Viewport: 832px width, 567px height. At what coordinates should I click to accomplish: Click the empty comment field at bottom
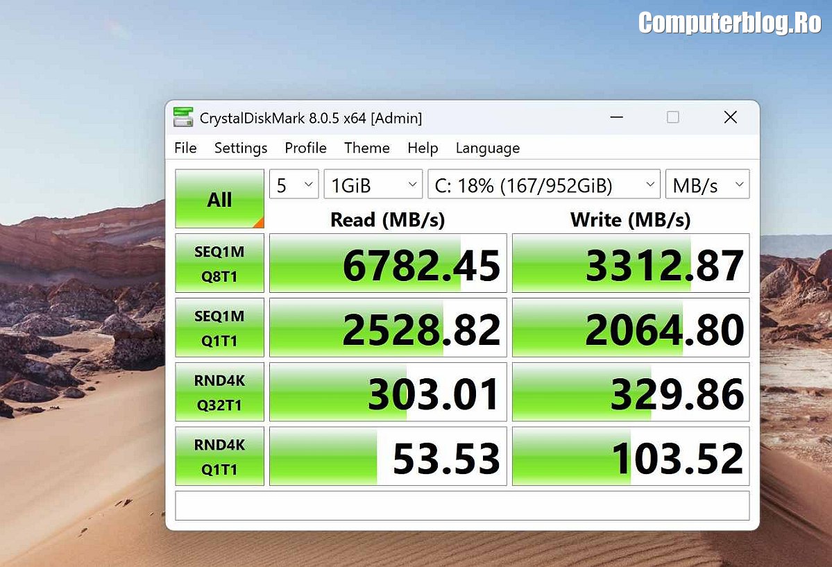(x=461, y=505)
